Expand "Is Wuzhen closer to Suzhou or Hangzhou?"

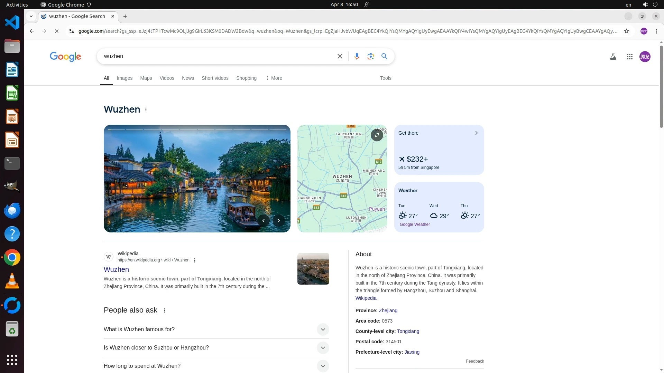[322, 348]
